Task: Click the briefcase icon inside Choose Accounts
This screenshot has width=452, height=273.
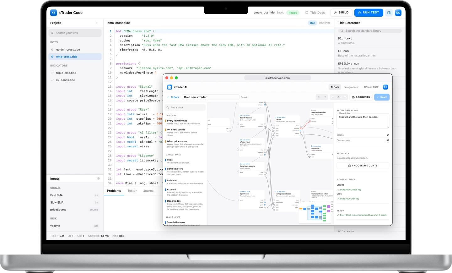Action: pyautogui.click(x=349, y=166)
